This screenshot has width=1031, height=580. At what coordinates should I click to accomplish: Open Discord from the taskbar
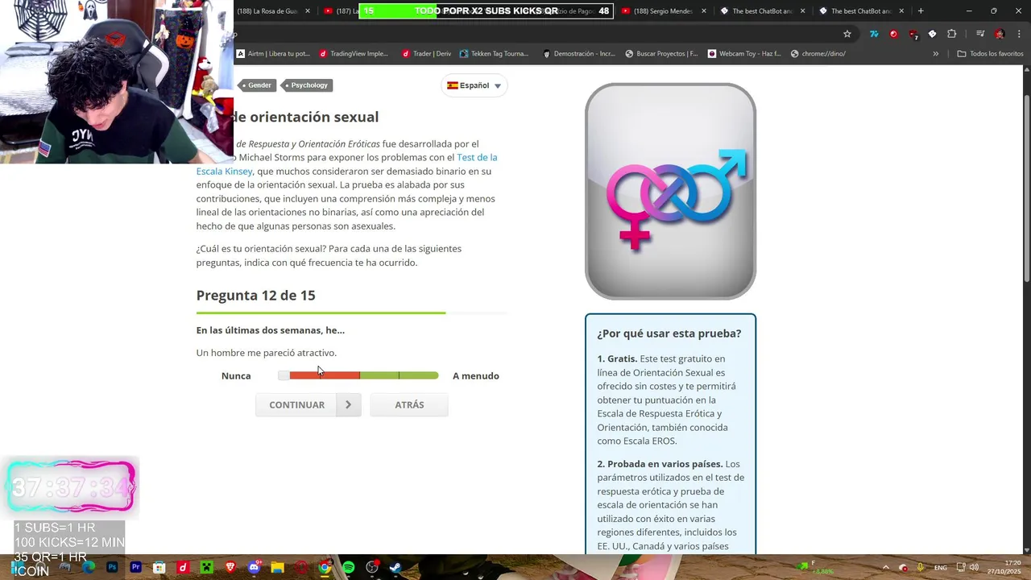254,567
